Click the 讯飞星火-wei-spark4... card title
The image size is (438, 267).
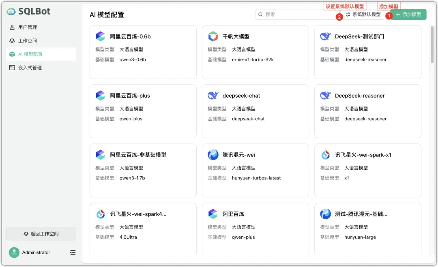(x=138, y=214)
